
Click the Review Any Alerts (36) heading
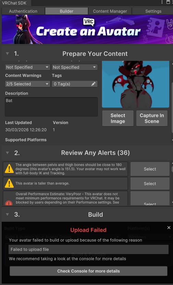[x=95, y=153]
